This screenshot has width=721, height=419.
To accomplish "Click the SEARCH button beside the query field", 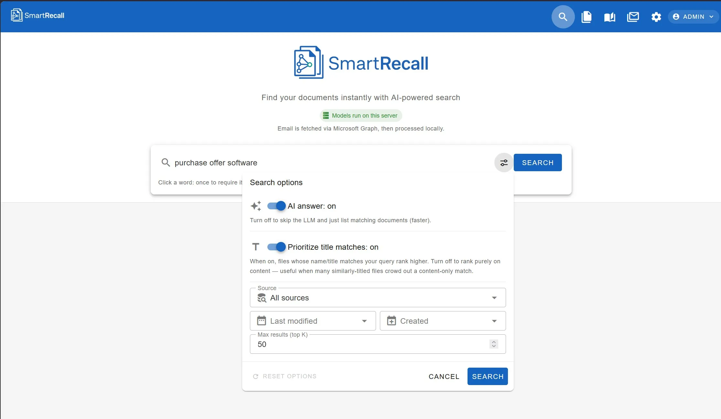I will point(537,162).
